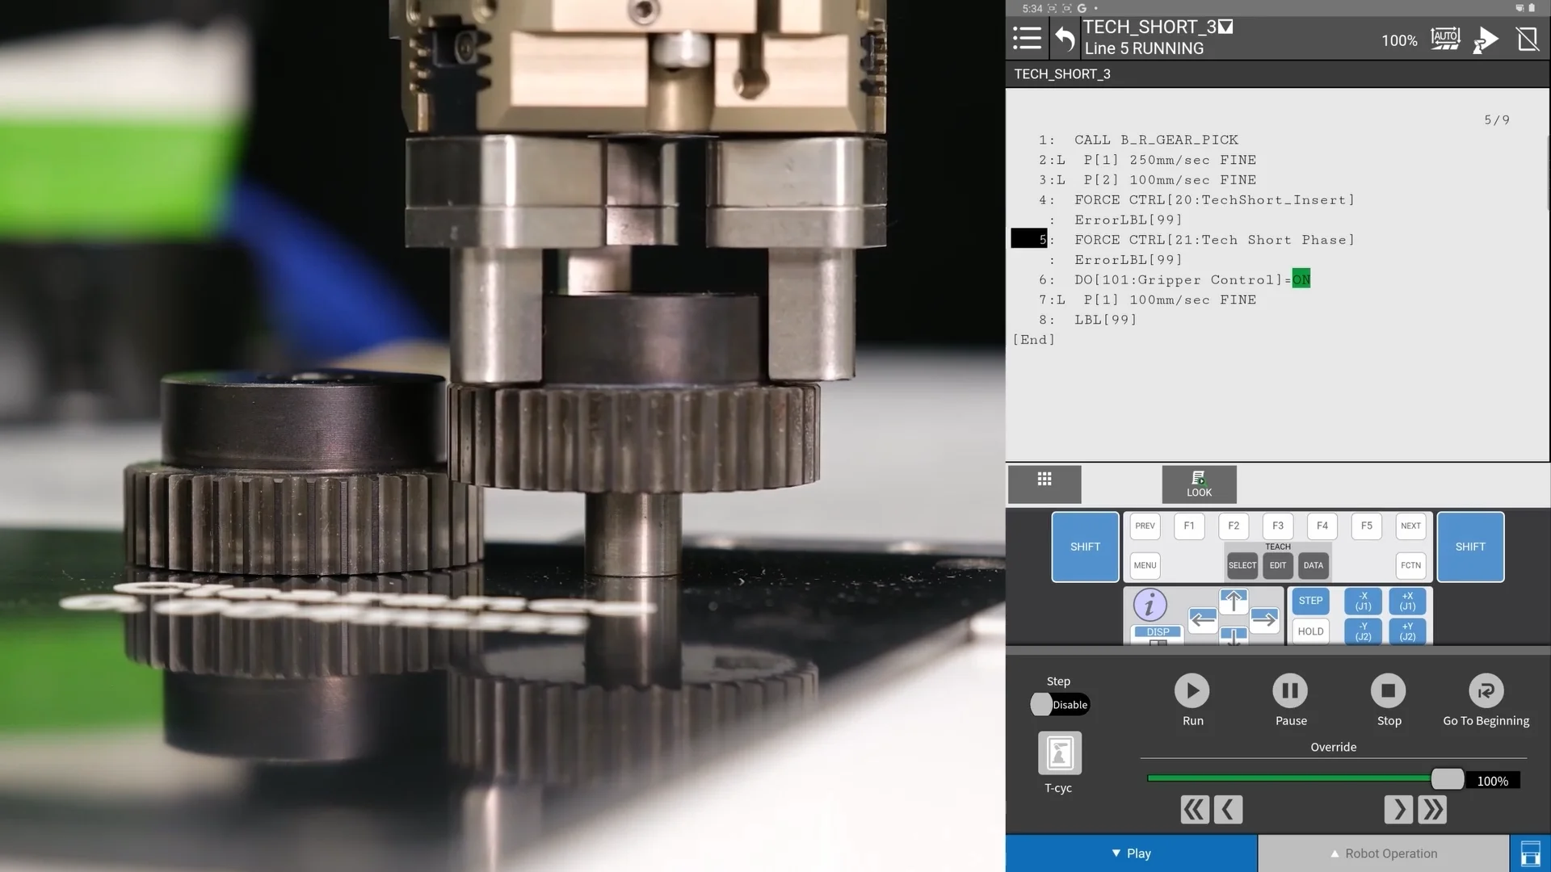1551x872 pixels.
Task: Click the -X (J1) jog key
Action: click(1363, 602)
